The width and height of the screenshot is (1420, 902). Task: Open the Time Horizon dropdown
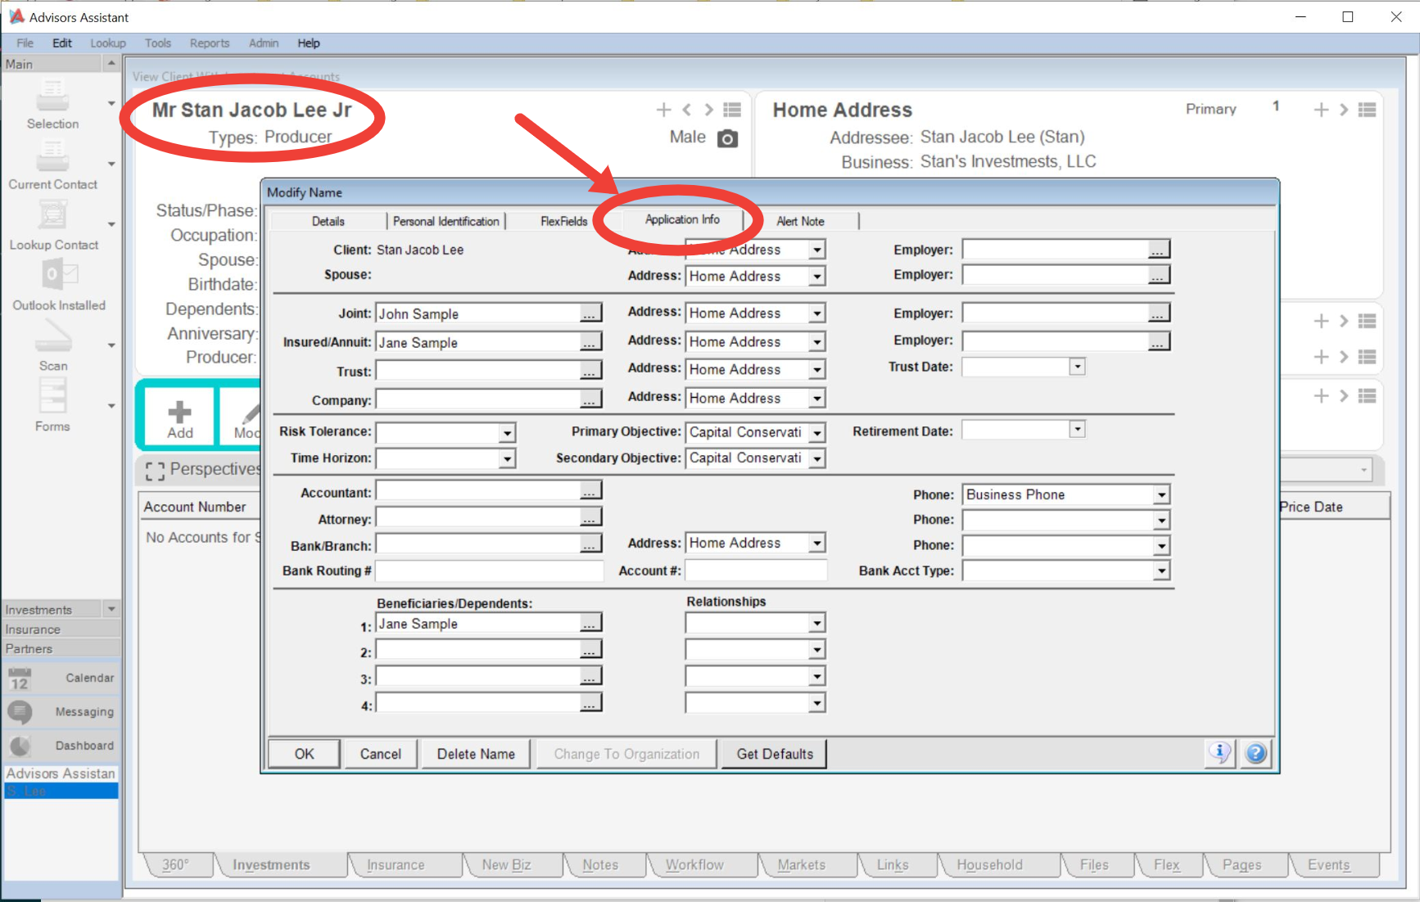[x=508, y=458]
